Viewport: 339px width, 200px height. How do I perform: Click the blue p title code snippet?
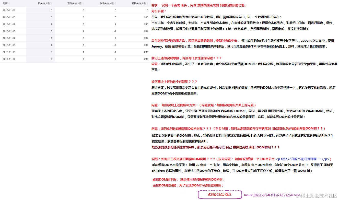pos(303,159)
